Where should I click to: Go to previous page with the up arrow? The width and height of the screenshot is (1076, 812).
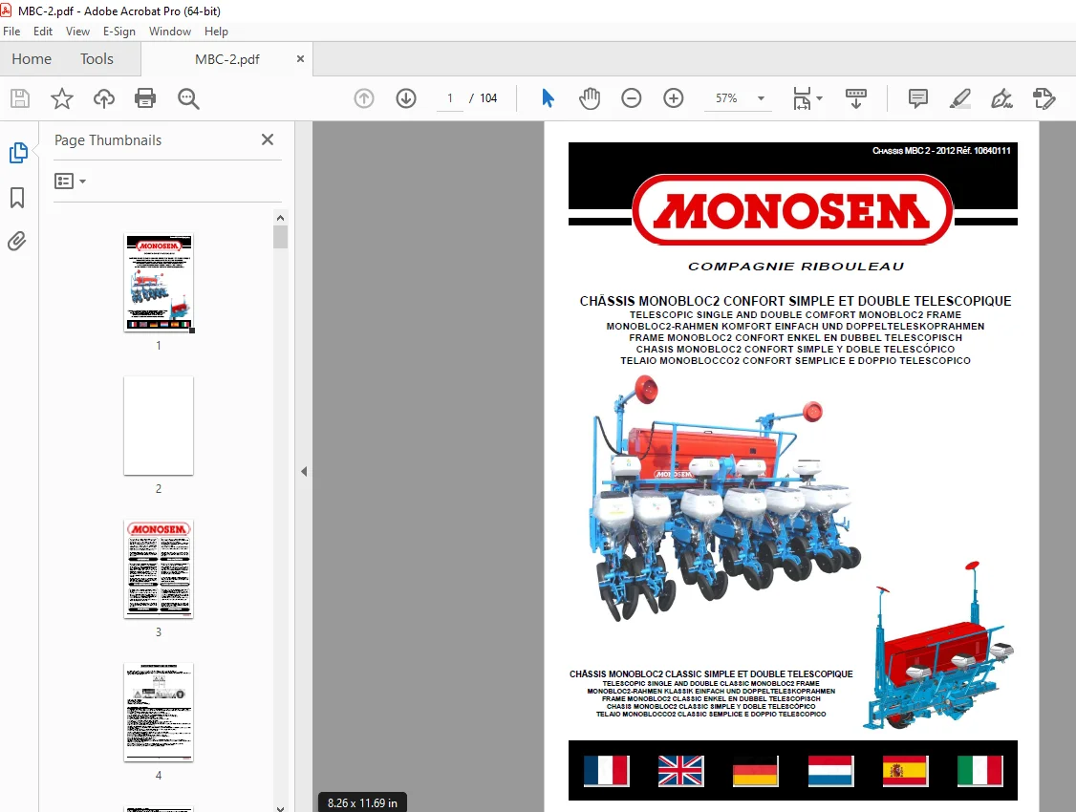[364, 98]
